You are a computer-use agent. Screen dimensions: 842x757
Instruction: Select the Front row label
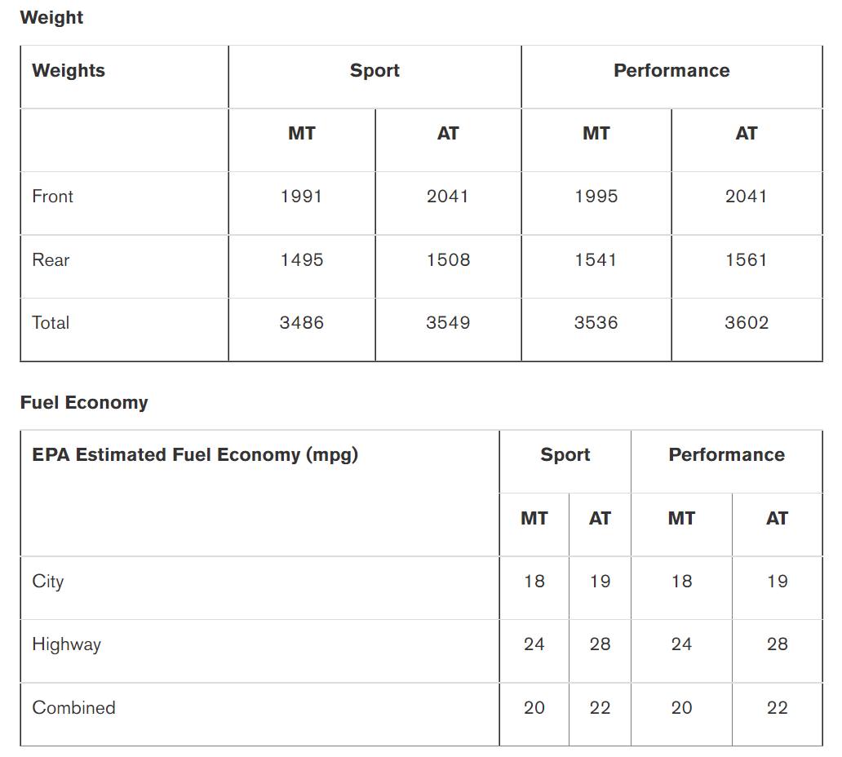click(52, 196)
